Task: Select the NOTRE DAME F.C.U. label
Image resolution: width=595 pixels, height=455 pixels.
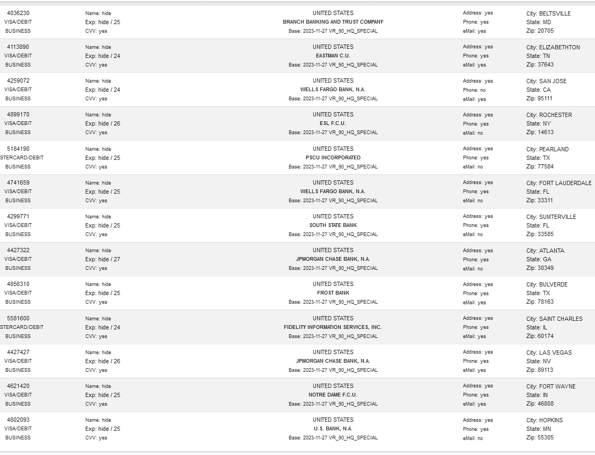Action: (x=333, y=395)
